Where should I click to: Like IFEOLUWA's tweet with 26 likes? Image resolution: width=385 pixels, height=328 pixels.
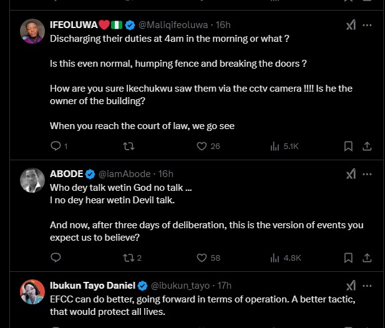pyautogui.click(x=202, y=146)
